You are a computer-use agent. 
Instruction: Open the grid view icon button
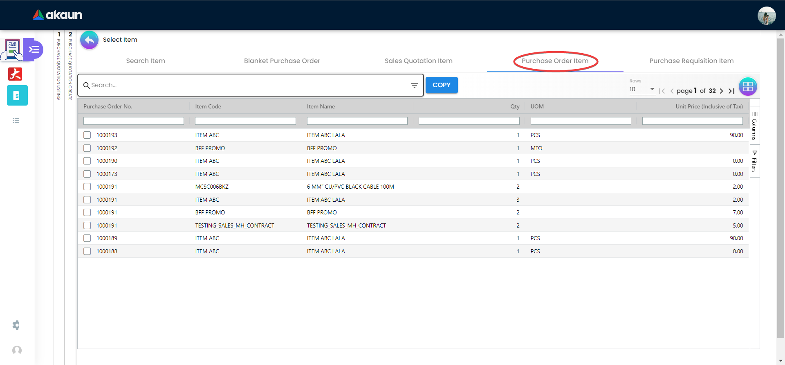[747, 86]
